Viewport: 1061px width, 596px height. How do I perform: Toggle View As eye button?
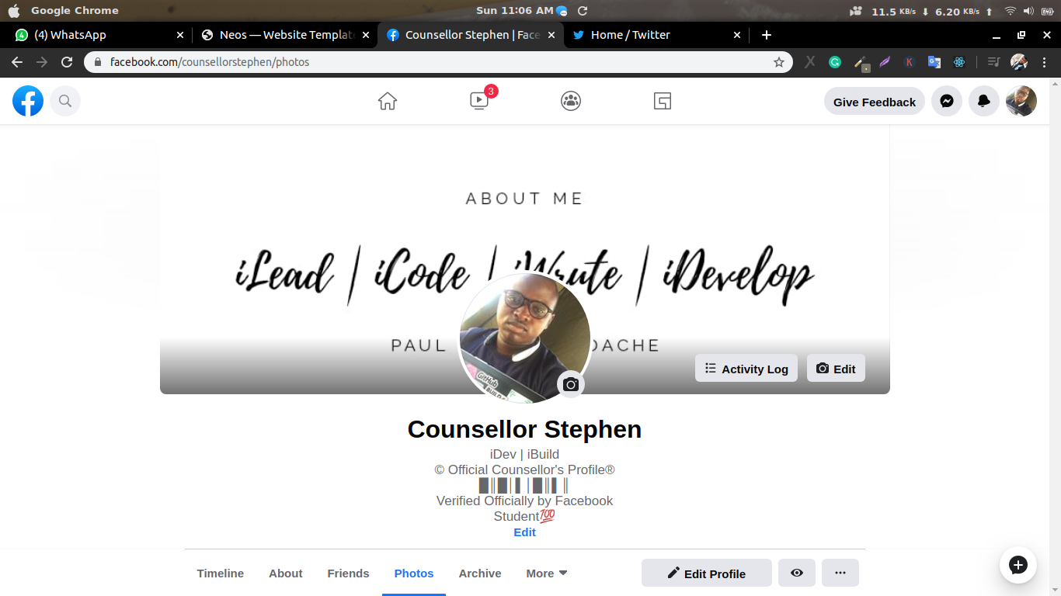797,573
